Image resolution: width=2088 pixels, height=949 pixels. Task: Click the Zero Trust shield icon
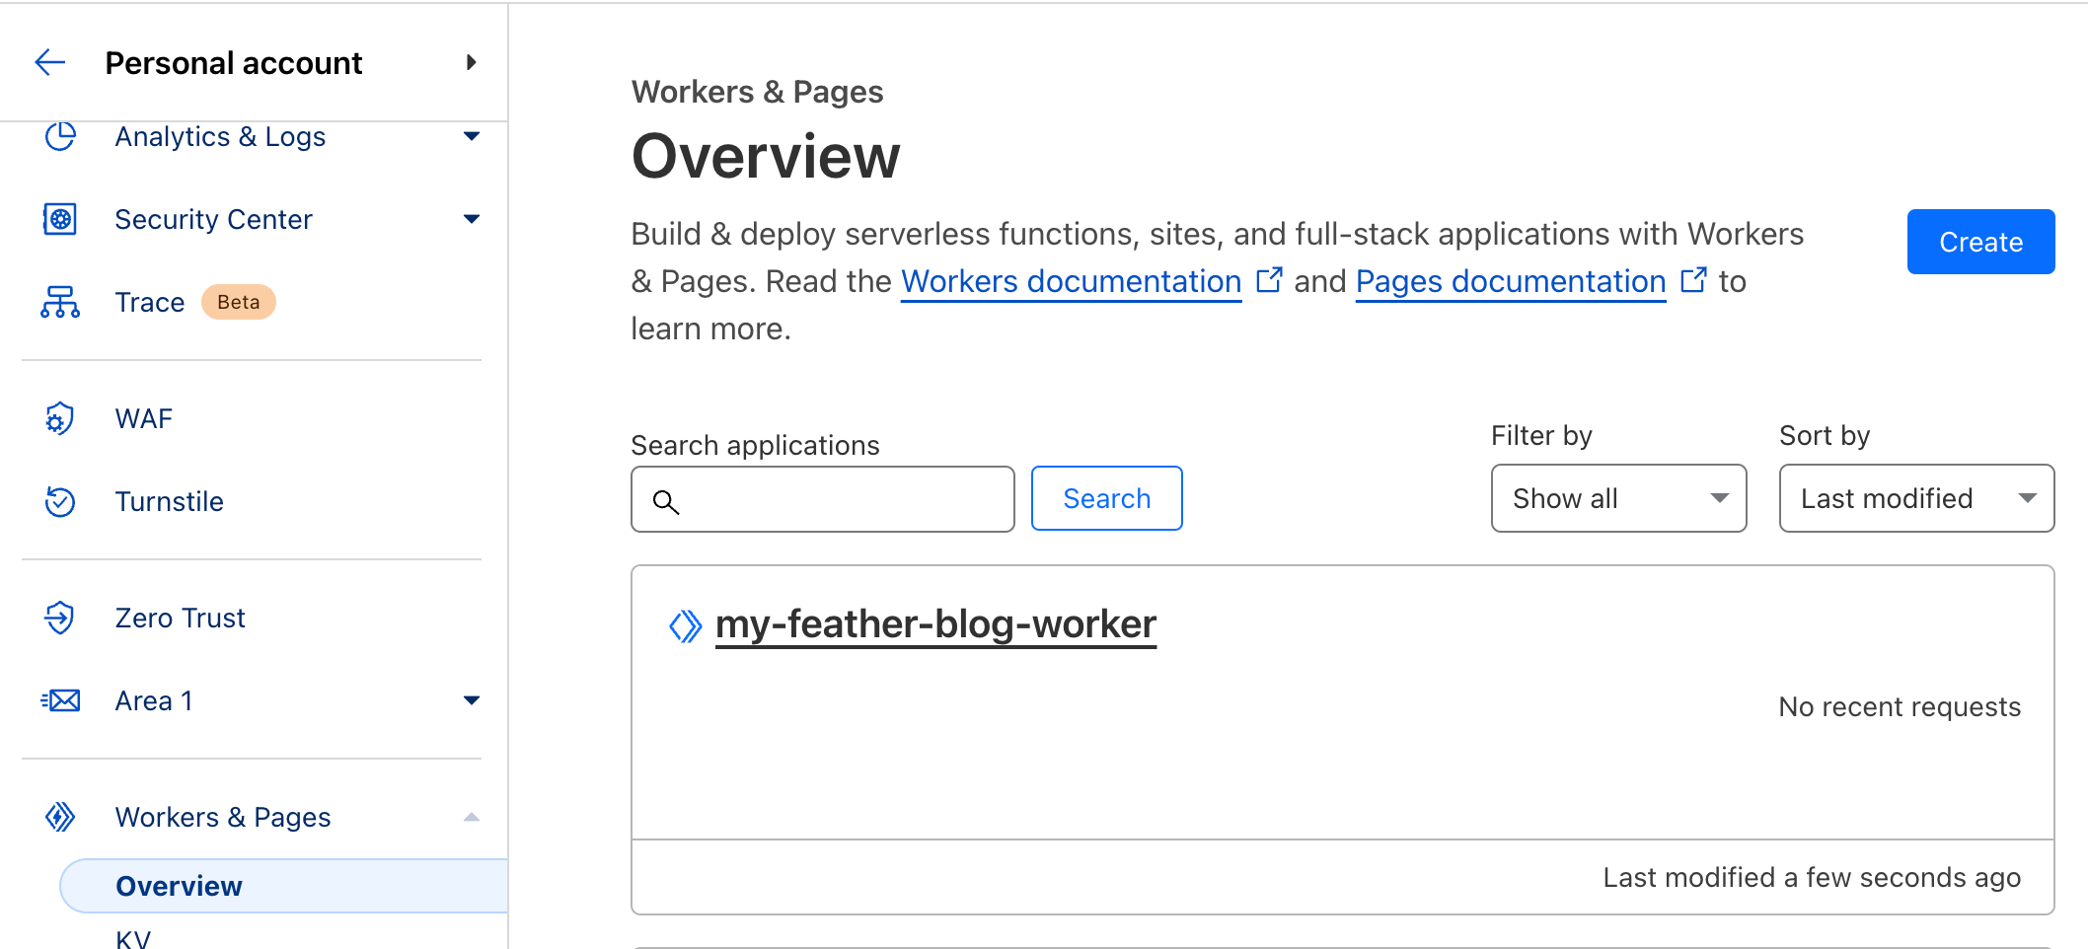(60, 618)
